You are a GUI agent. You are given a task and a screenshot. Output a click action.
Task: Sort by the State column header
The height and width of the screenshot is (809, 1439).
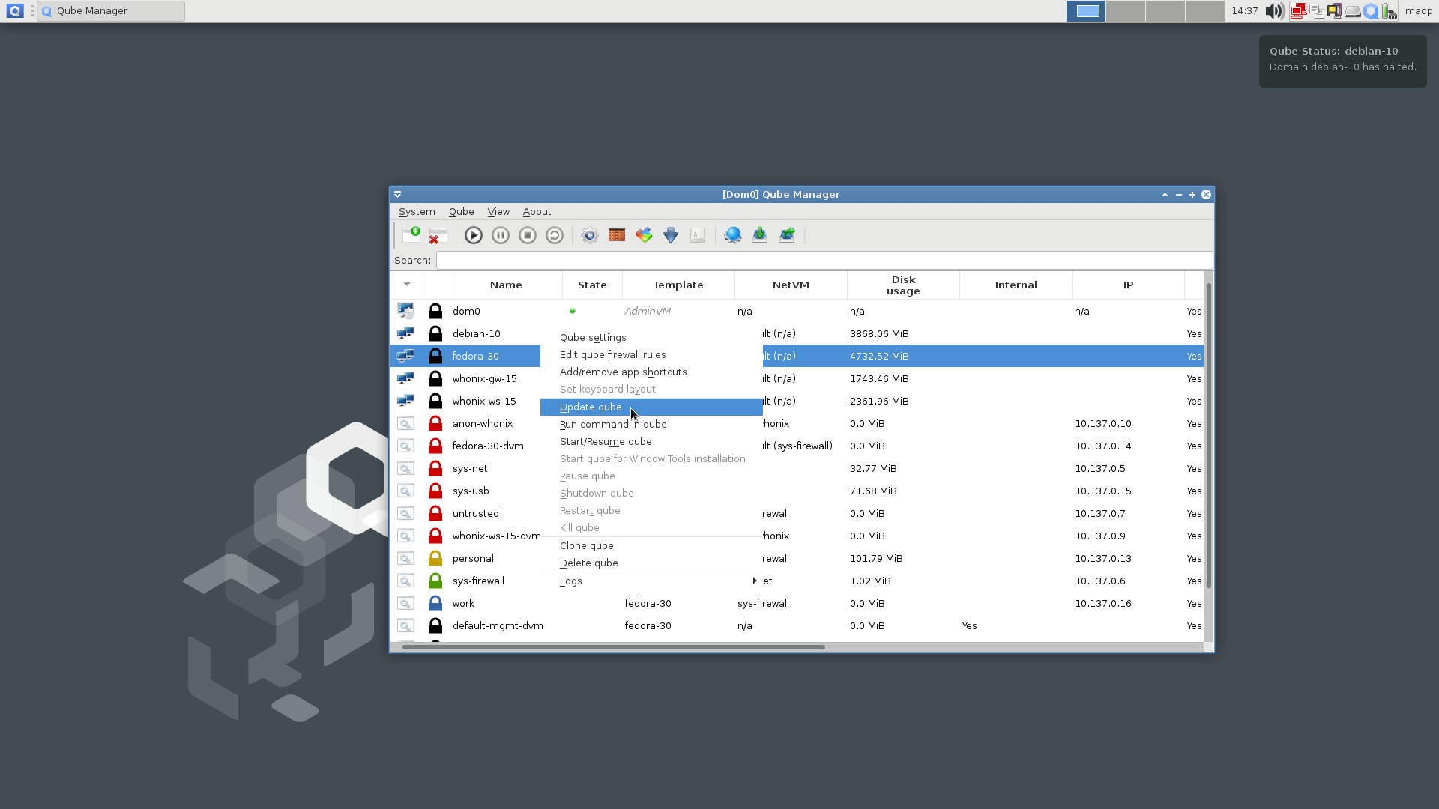[x=592, y=285]
